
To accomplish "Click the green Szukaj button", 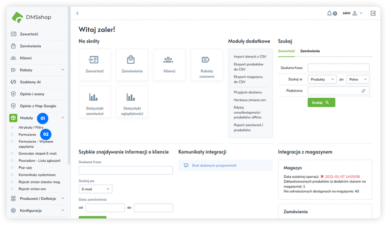I will click(321, 102).
